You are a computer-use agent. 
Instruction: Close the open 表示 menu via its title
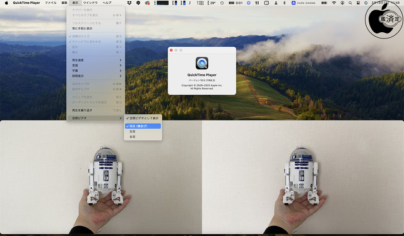[x=75, y=3]
